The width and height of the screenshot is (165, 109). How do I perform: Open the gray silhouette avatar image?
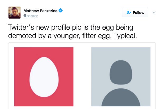tap(121, 77)
